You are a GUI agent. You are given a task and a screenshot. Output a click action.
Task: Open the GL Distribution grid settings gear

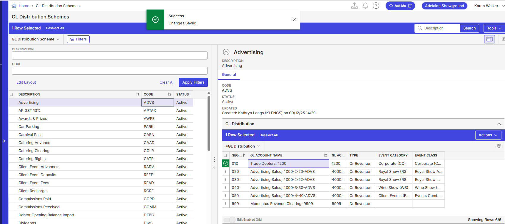point(499,146)
